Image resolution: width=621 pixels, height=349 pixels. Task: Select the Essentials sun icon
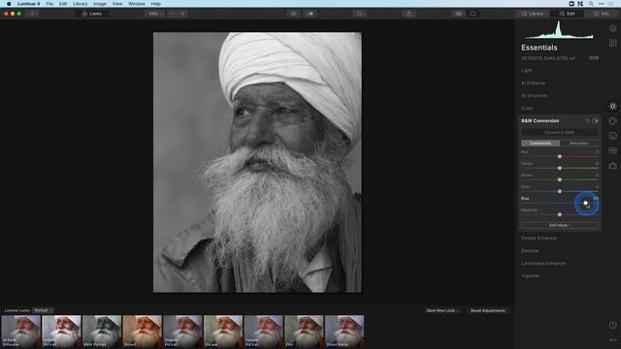tap(612, 106)
